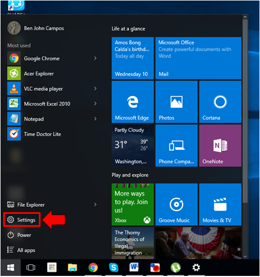Click the Start menu scroll down arrow
The width and height of the screenshot is (260, 277).
[x=245, y=256]
